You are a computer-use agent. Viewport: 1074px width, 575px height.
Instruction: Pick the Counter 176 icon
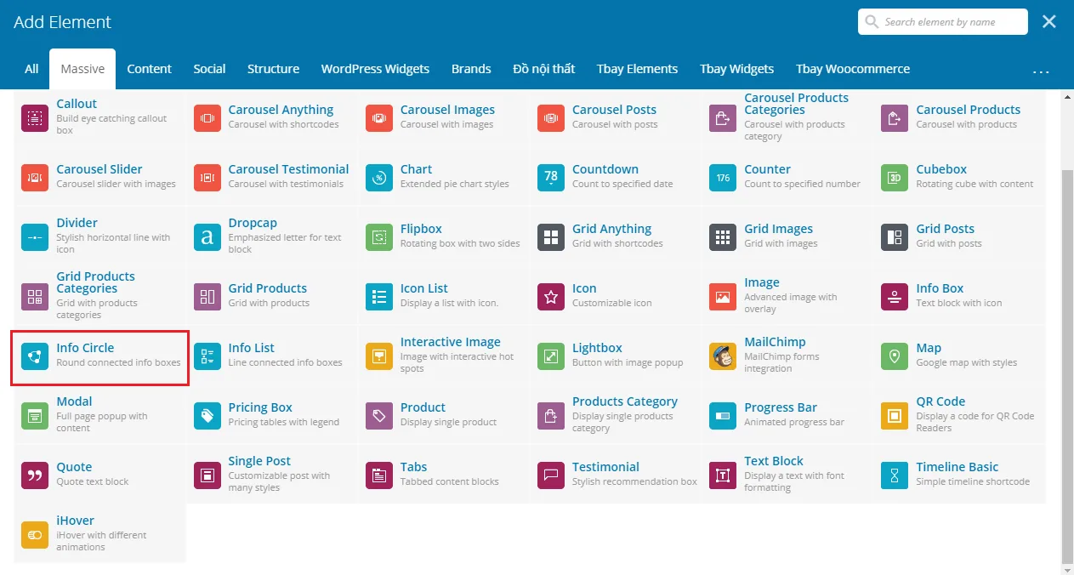click(x=723, y=178)
